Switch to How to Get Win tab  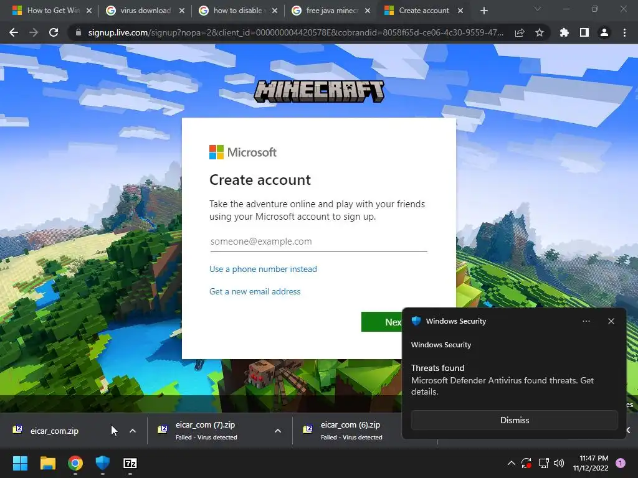[53, 11]
